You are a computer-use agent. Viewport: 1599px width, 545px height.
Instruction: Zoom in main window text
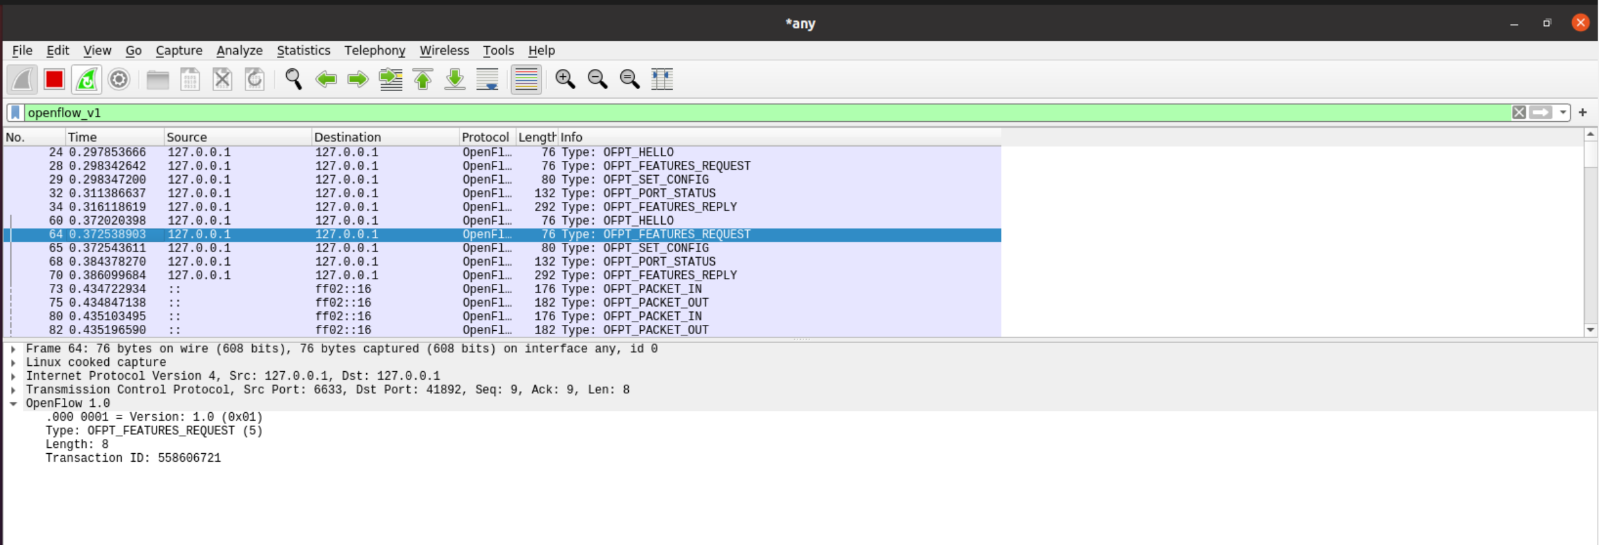click(565, 79)
